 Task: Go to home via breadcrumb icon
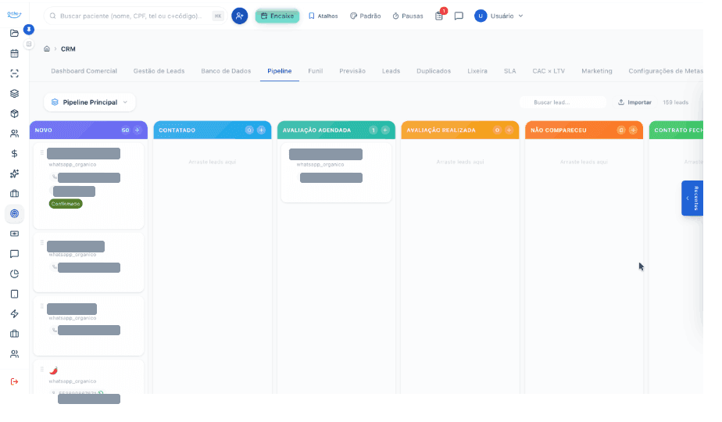[47, 48]
